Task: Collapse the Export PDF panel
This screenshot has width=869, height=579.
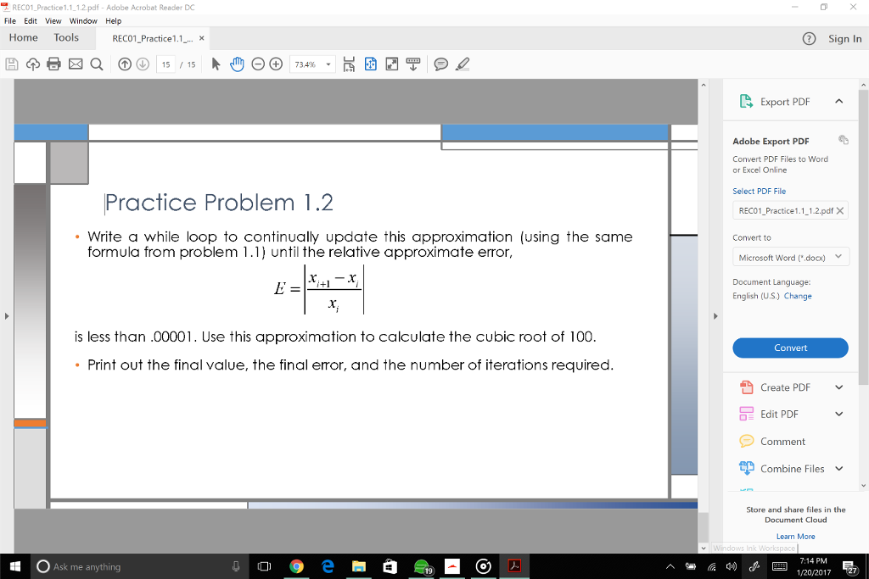Action: pyautogui.click(x=838, y=101)
